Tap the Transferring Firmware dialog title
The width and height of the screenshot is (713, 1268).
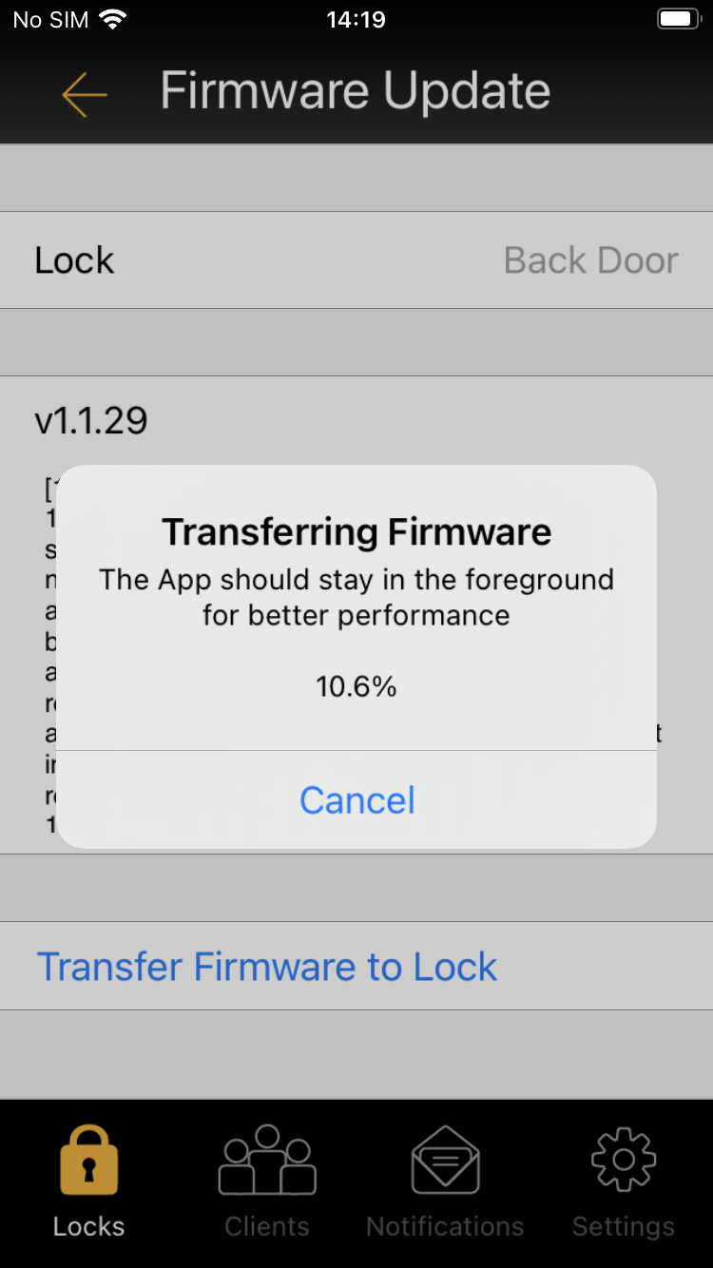356,532
